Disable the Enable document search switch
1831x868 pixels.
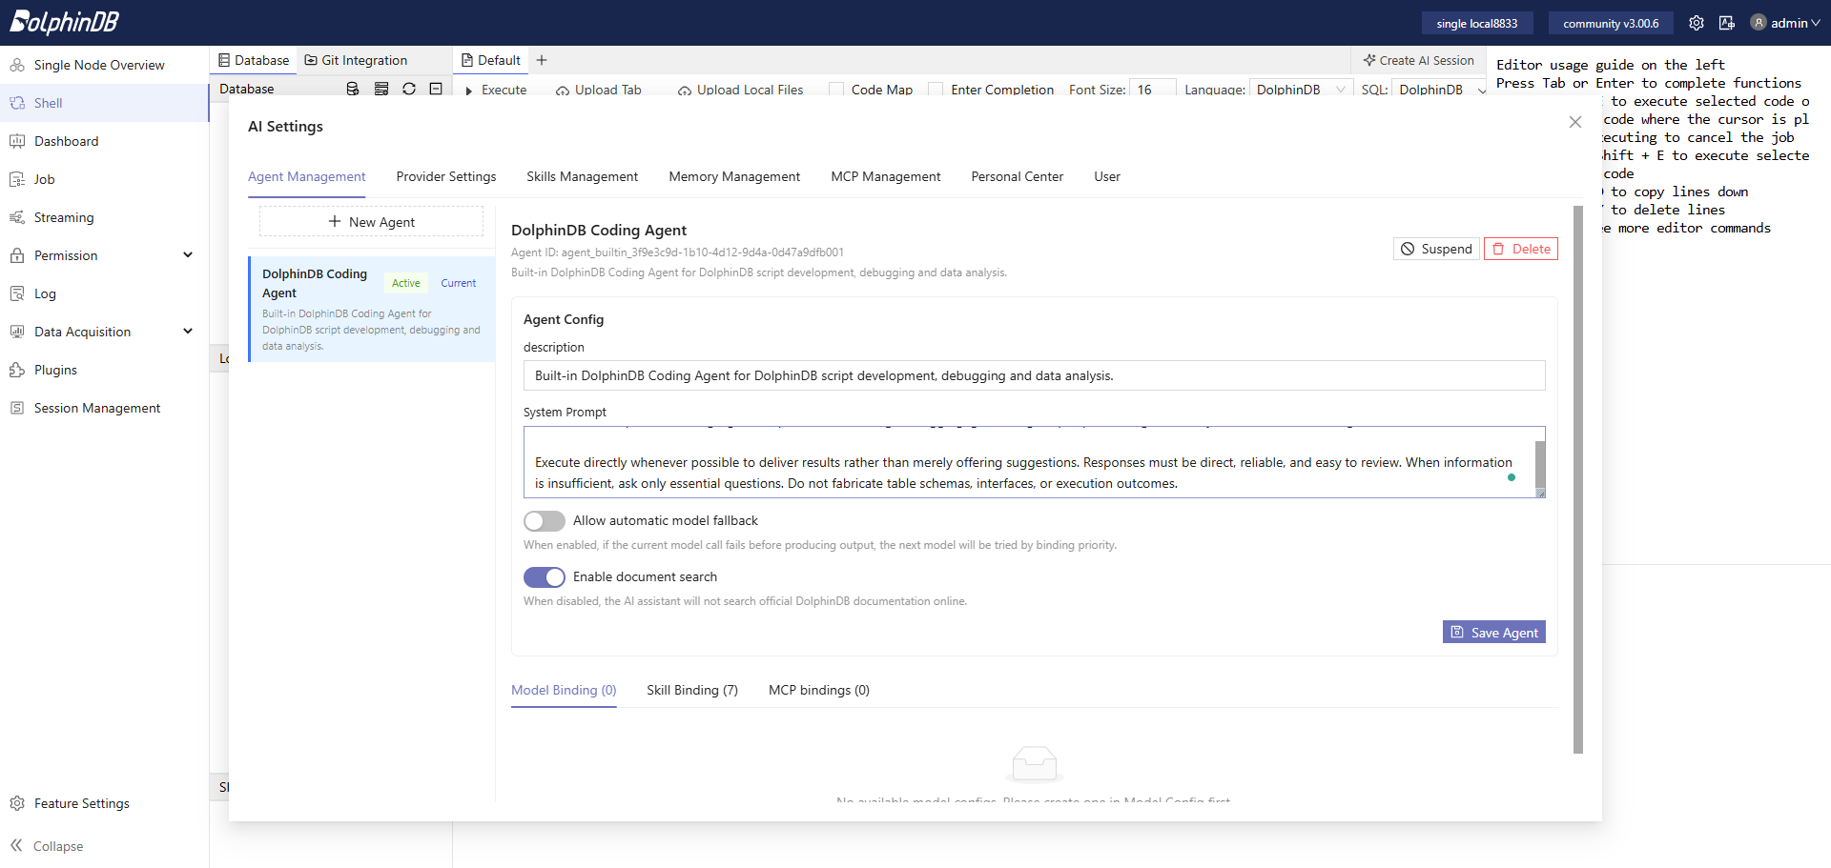click(545, 577)
